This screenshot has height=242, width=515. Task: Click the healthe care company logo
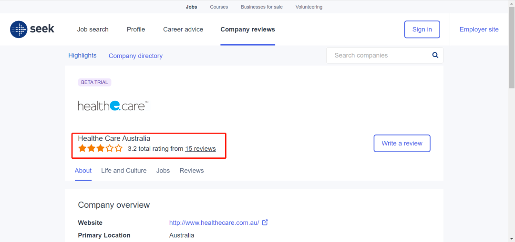[x=113, y=106]
